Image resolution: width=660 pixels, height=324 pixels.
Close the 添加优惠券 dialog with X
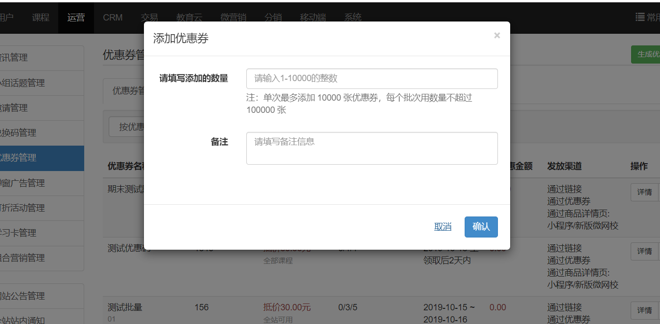(x=497, y=36)
